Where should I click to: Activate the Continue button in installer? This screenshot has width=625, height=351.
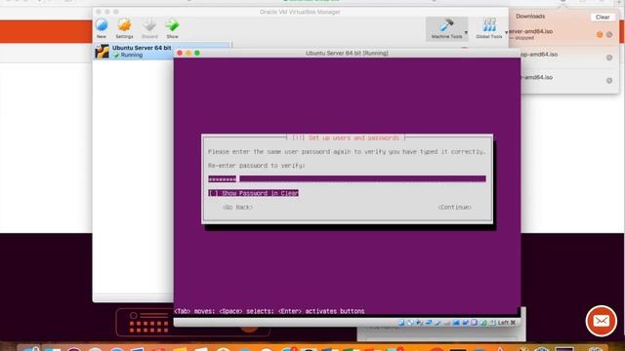coord(454,207)
